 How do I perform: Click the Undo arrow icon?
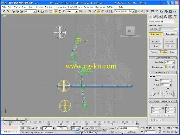point(4,11)
